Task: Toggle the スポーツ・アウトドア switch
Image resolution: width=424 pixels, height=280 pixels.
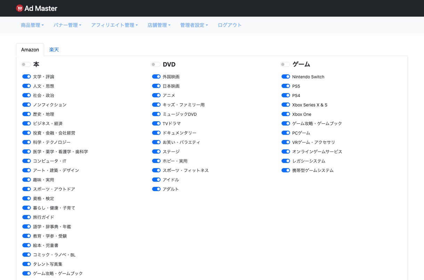Action: pyautogui.click(x=27, y=189)
